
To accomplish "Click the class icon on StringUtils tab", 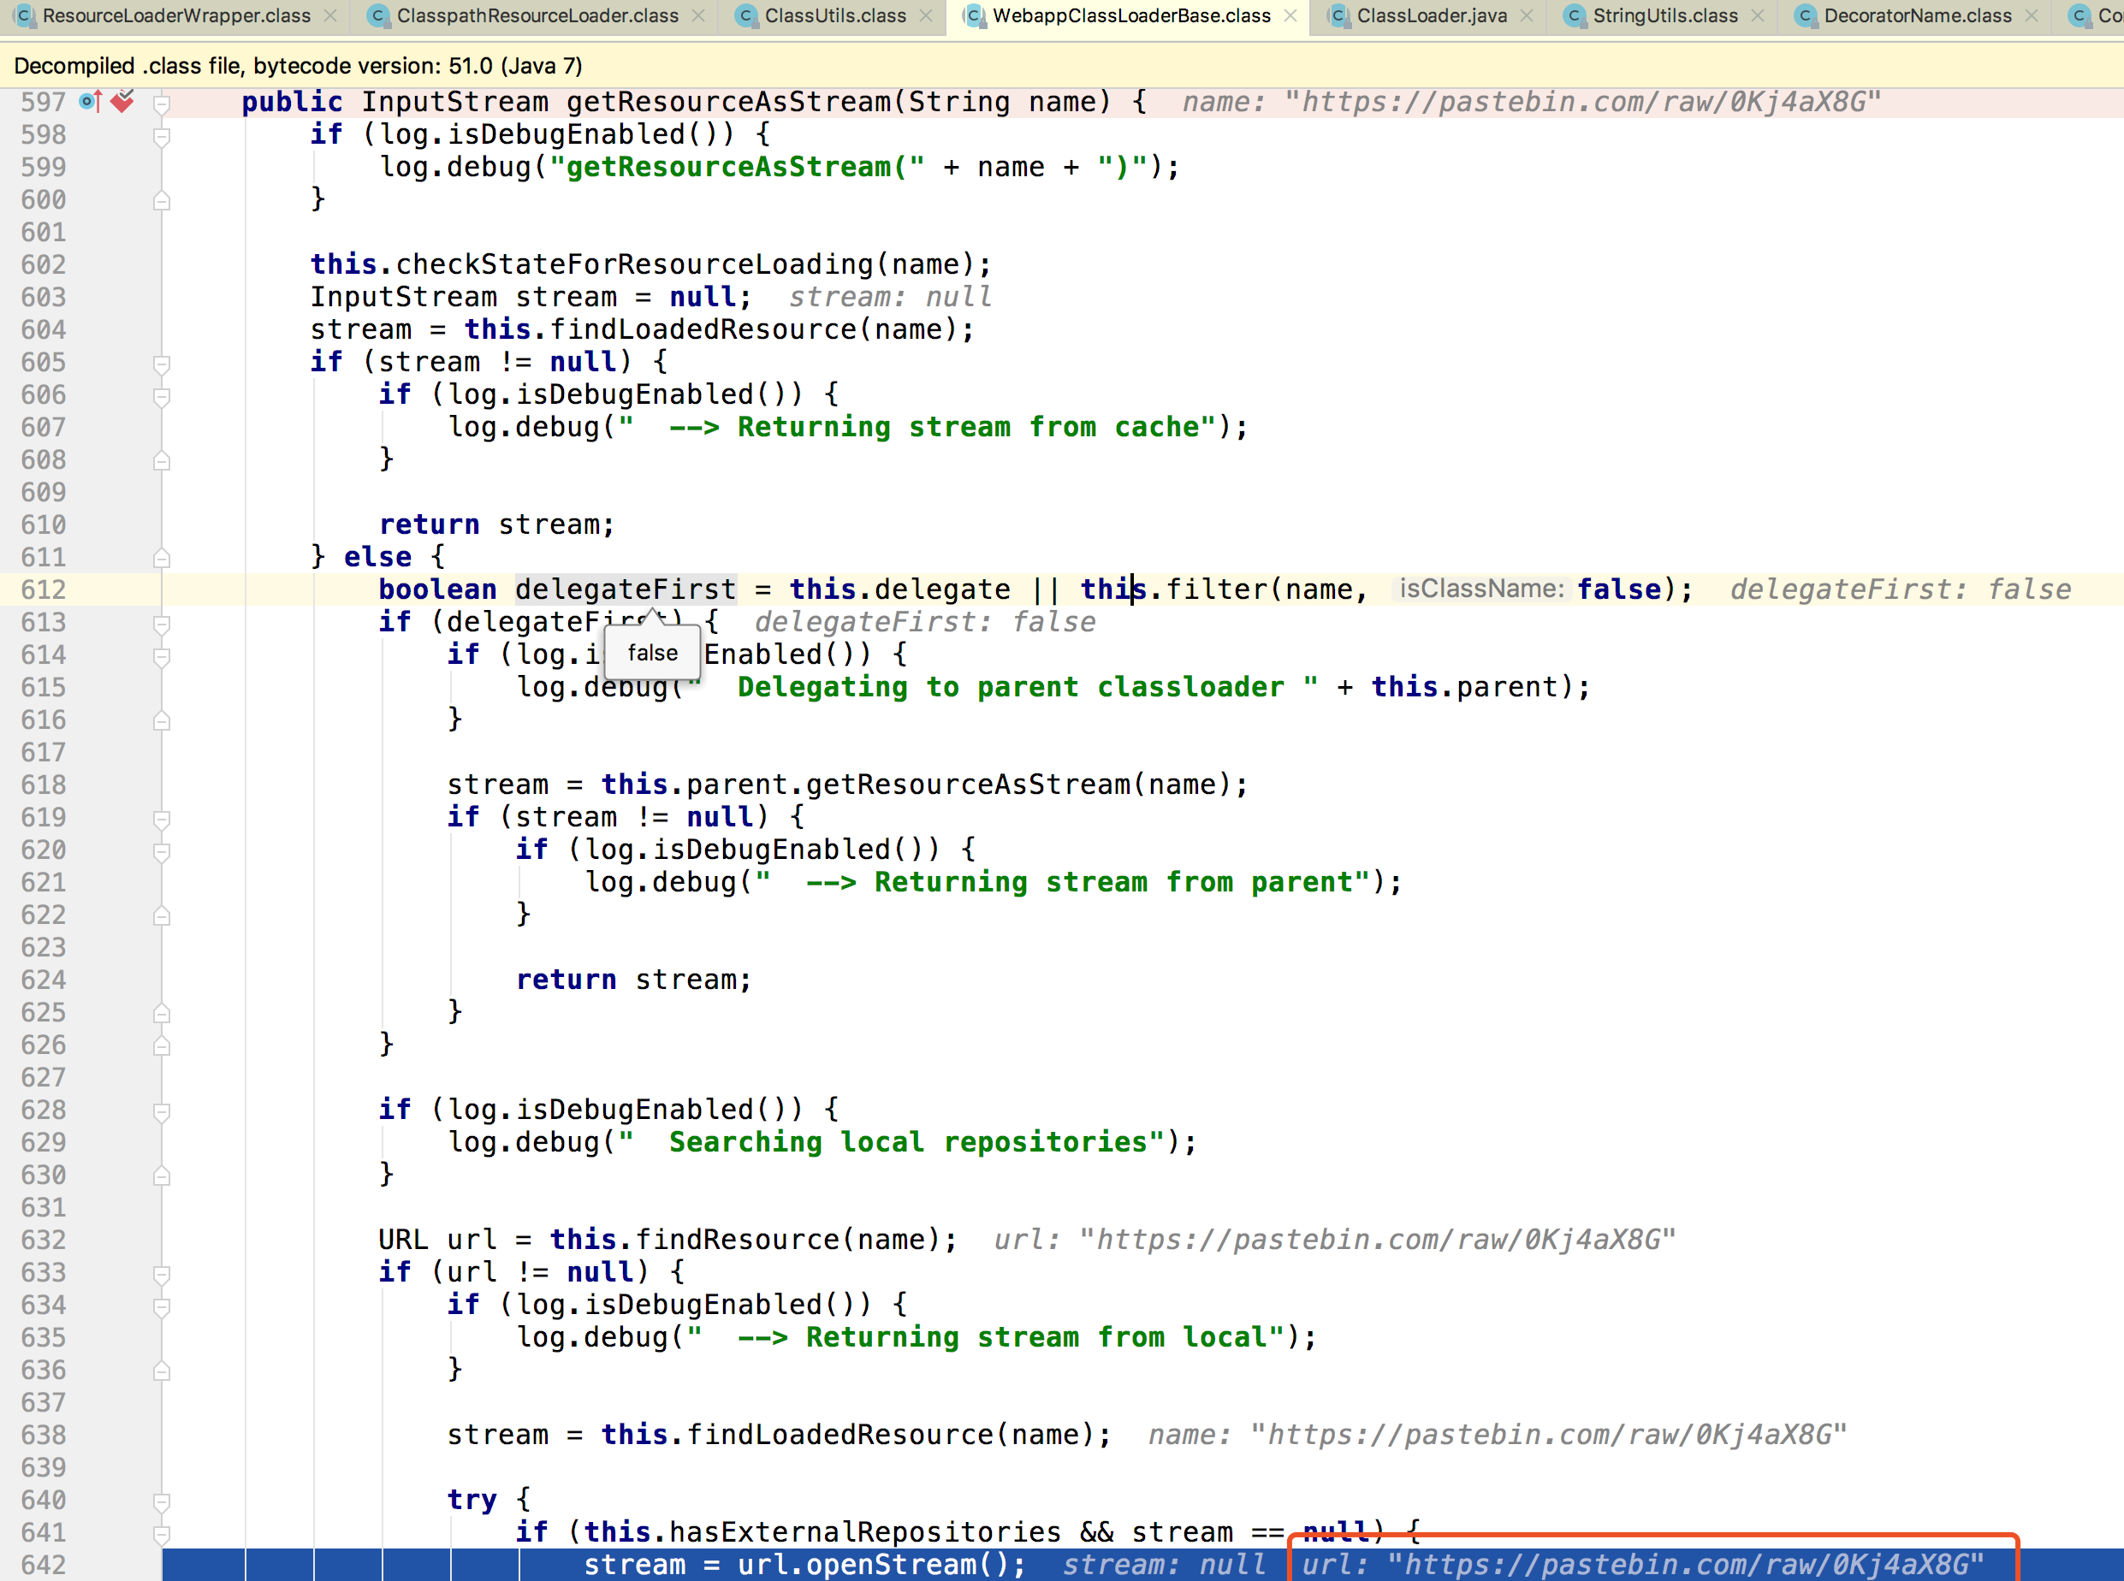I will pos(1574,16).
